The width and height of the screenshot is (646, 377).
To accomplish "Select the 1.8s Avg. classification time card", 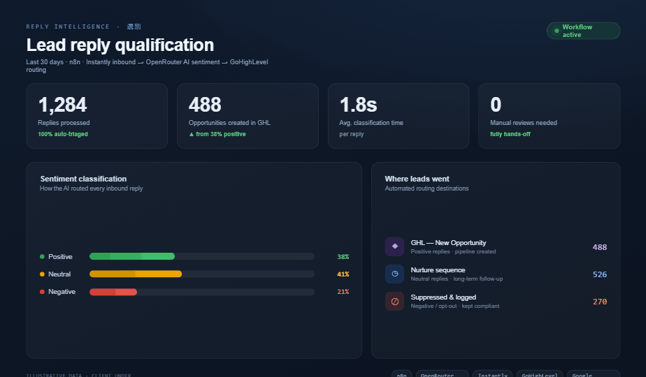I will pos(399,116).
